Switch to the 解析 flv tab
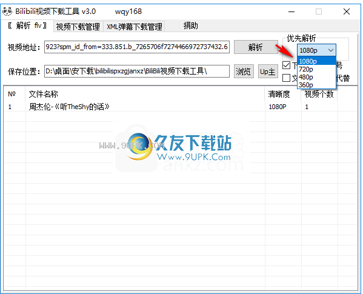 [x=27, y=25]
